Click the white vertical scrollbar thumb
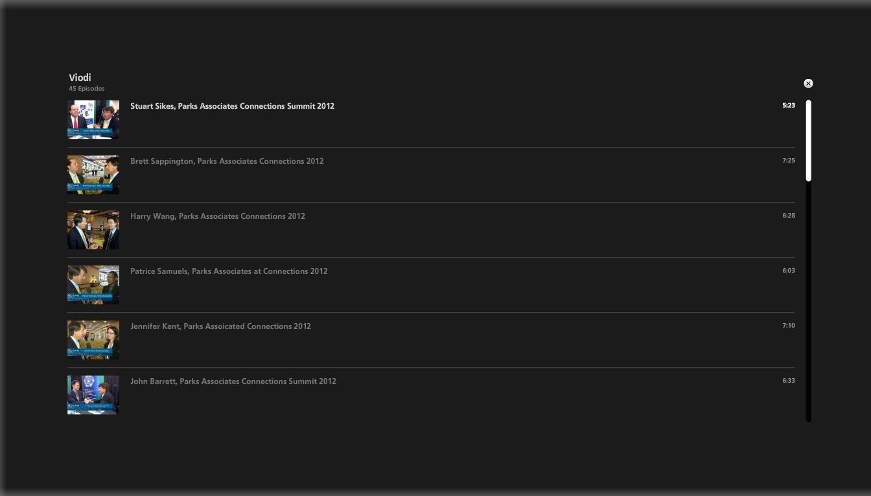This screenshot has height=496, width=871. [x=809, y=141]
